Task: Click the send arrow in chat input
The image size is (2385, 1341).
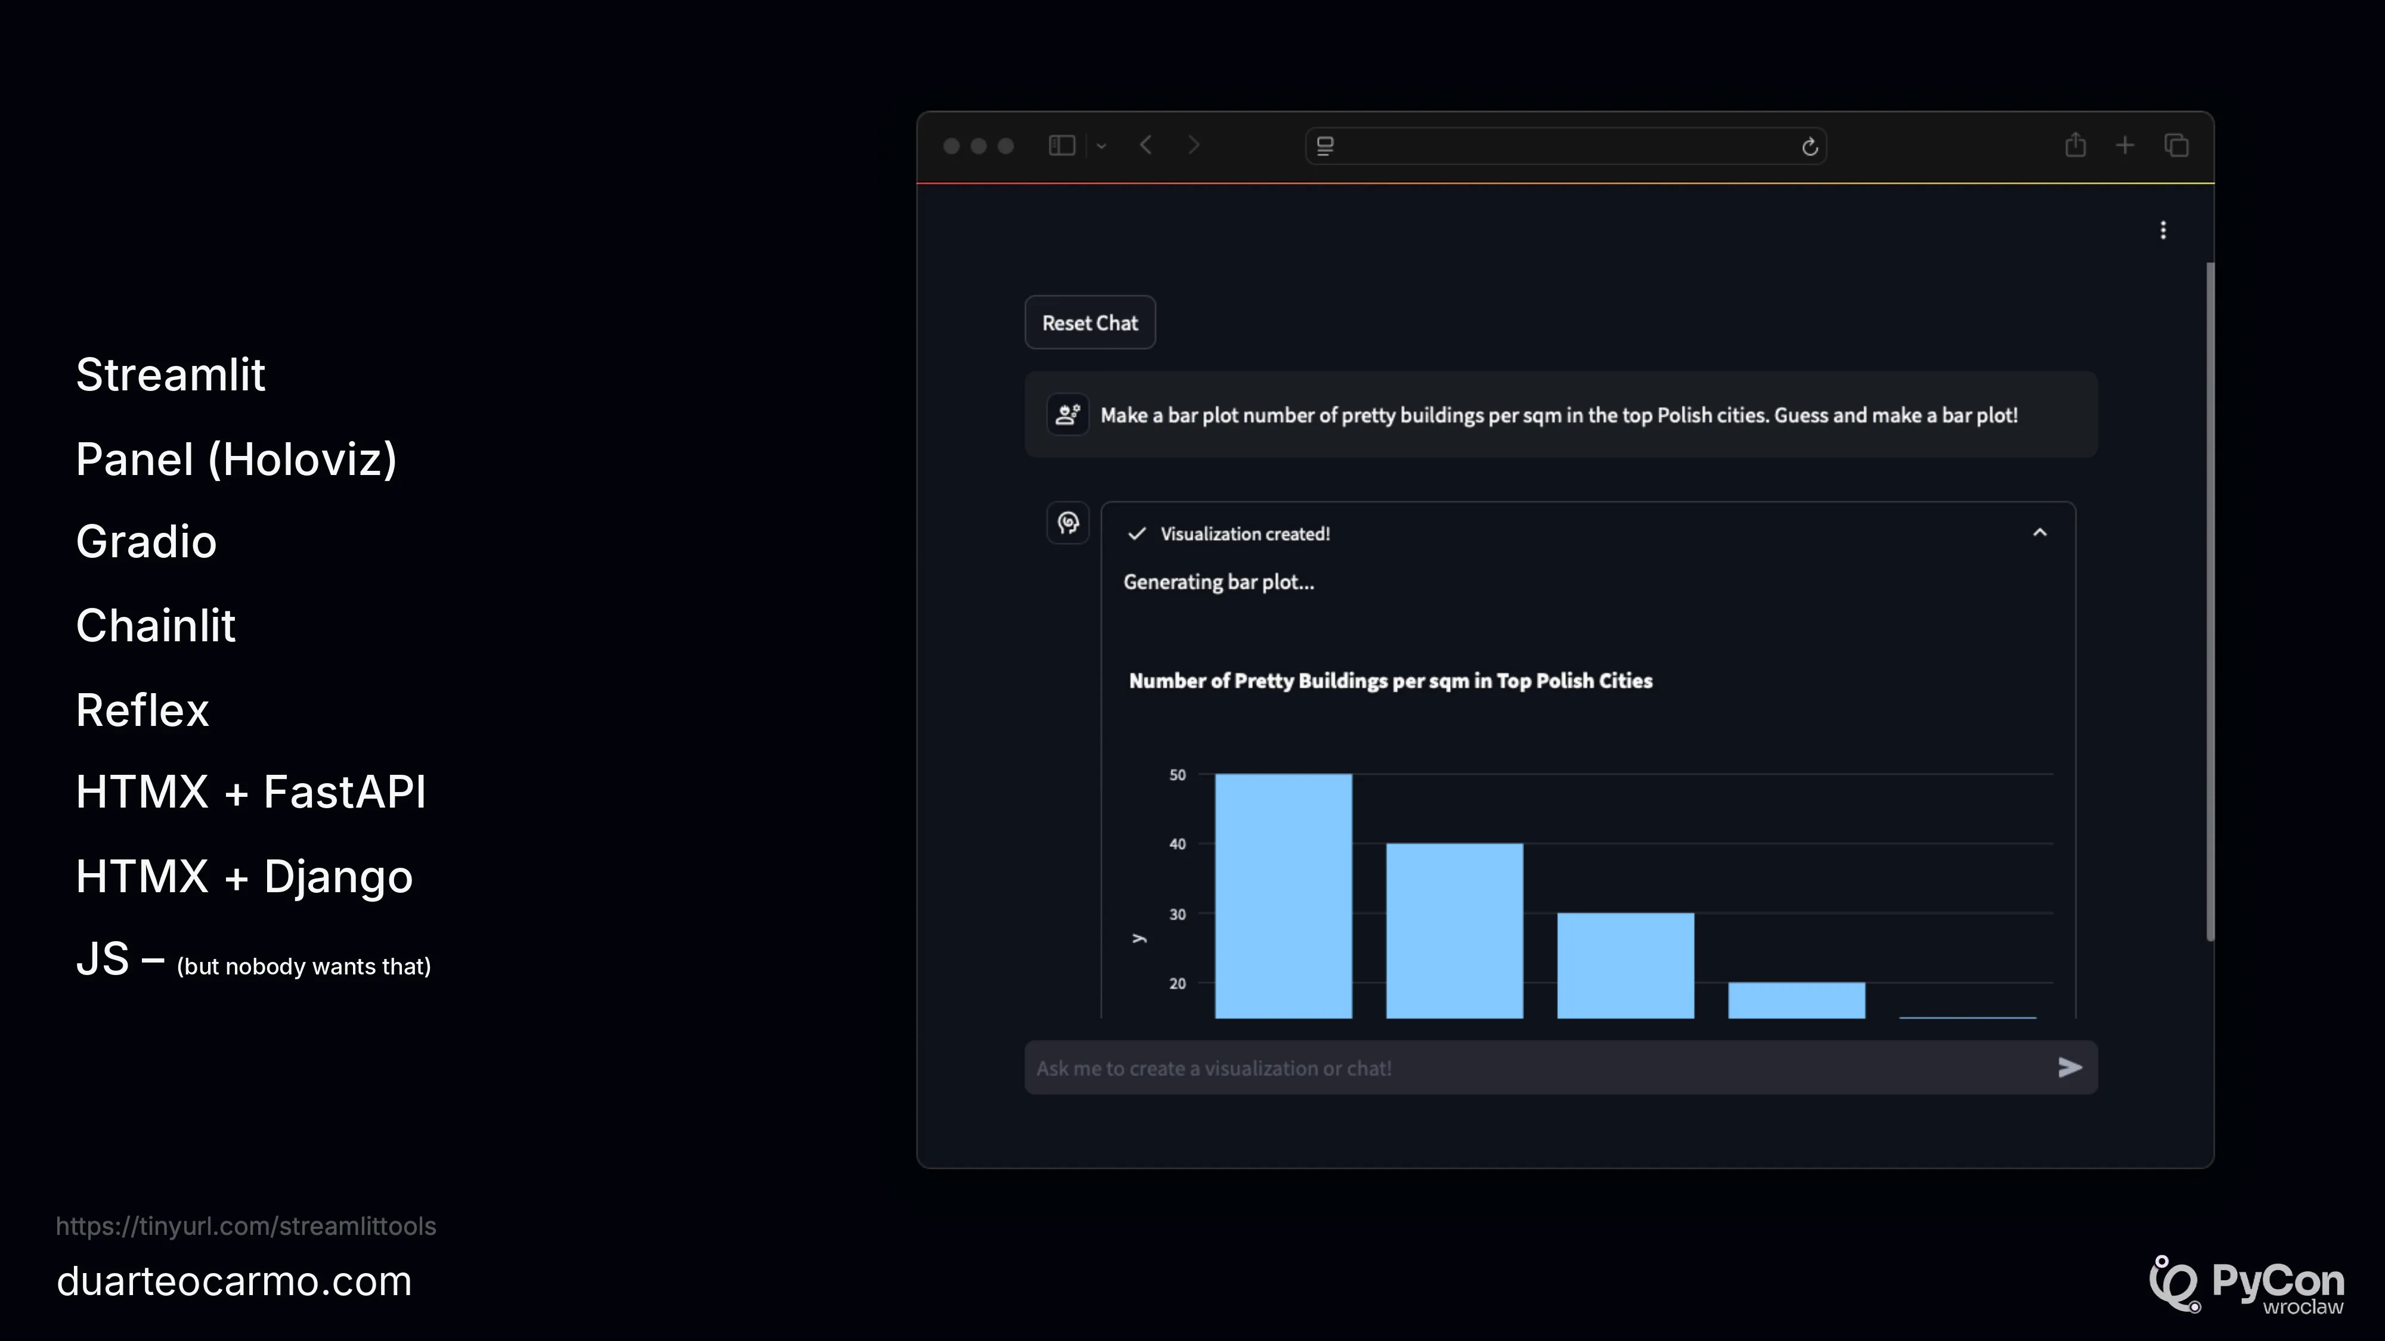Action: pyautogui.click(x=2069, y=1067)
